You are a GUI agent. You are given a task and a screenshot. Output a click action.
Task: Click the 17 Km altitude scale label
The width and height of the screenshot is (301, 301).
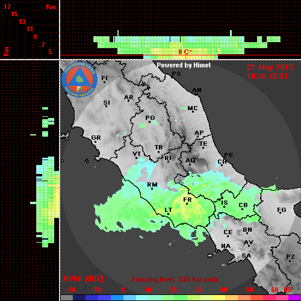coord(7,7)
